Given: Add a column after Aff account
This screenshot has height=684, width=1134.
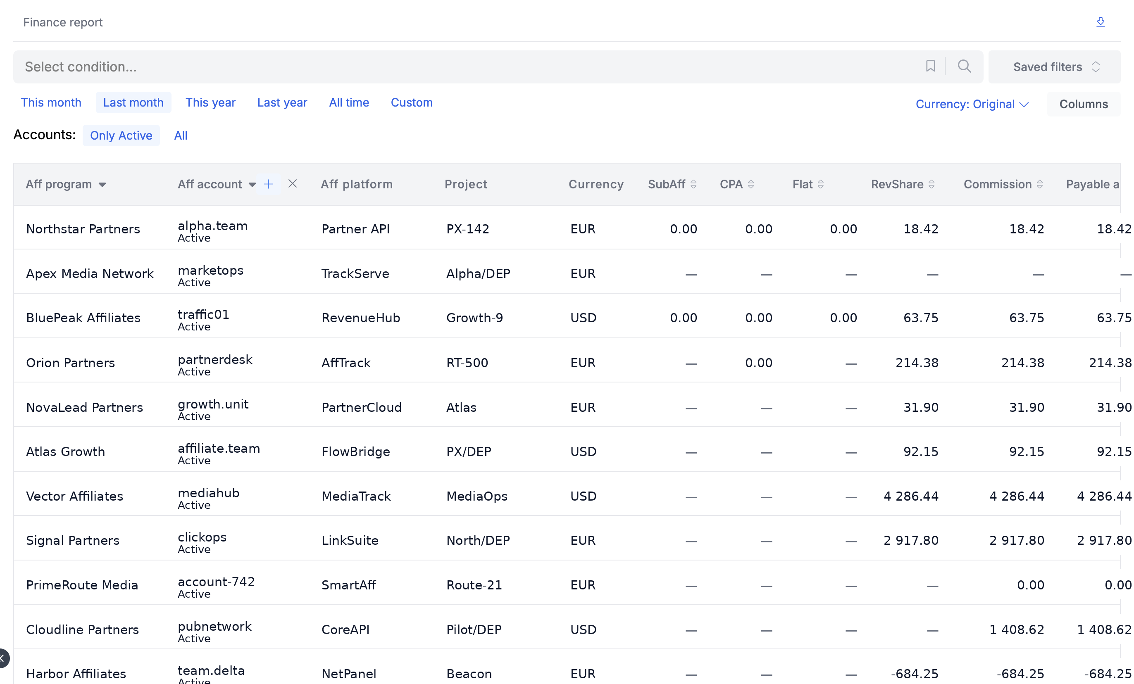Looking at the screenshot, I should pos(268,184).
